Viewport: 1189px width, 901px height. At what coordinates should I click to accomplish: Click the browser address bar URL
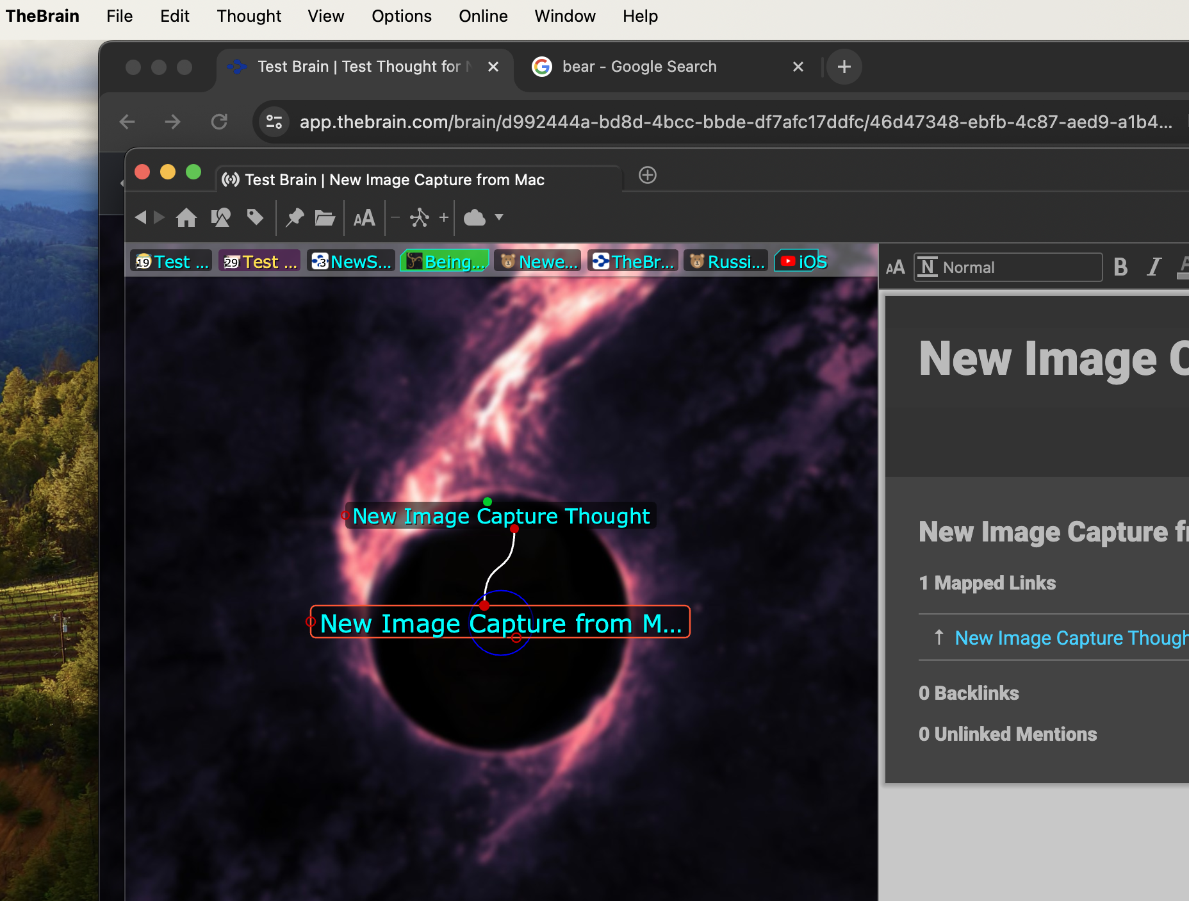tap(735, 122)
